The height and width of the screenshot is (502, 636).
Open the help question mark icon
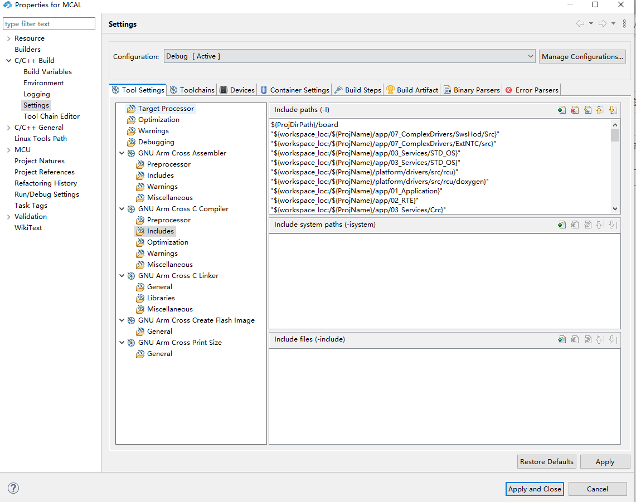pos(13,488)
